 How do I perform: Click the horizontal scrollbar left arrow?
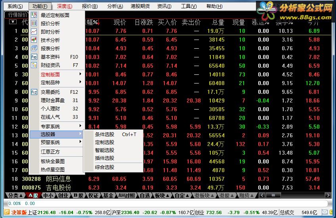262,195
